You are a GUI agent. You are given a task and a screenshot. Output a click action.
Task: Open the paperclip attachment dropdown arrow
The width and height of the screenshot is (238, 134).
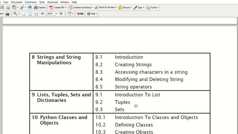tap(25, 7)
